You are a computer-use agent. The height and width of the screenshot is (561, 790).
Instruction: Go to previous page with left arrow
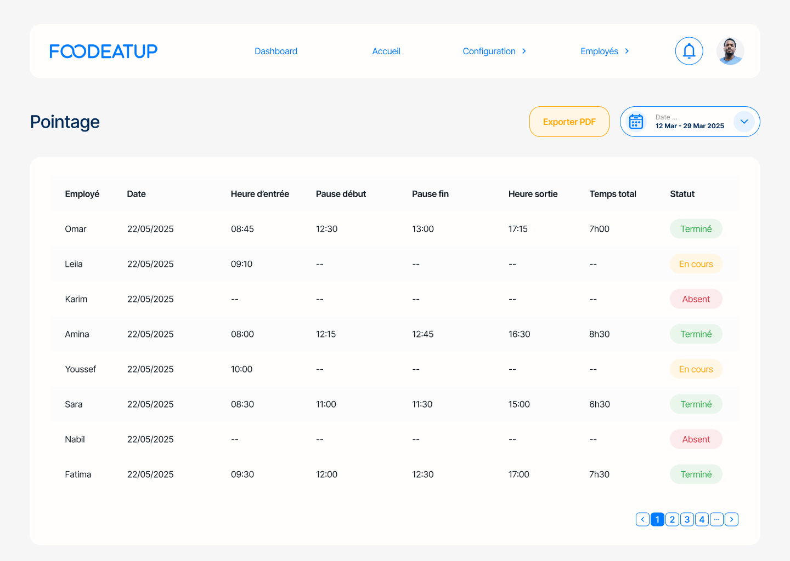[642, 519]
